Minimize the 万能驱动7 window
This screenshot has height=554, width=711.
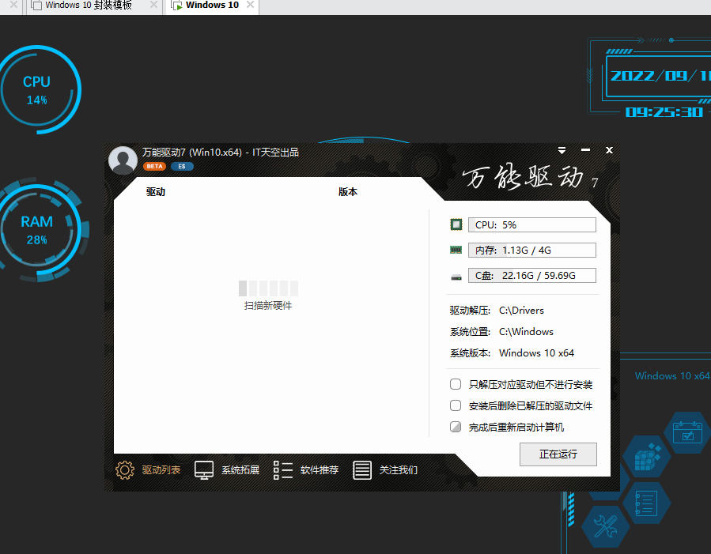coord(586,150)
